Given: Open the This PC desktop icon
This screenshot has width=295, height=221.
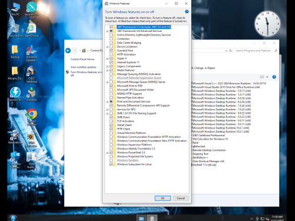Looking at the screenshot, I should [x=15, y=9].
